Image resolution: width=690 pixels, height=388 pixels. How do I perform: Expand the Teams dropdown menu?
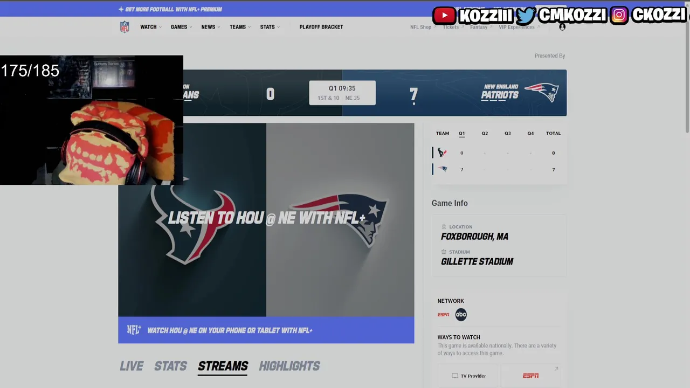(x=240, y=27)
